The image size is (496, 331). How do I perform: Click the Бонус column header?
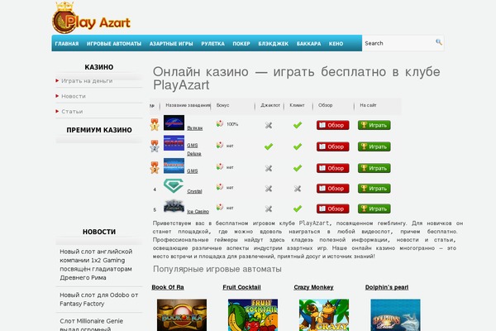point(222,105)
